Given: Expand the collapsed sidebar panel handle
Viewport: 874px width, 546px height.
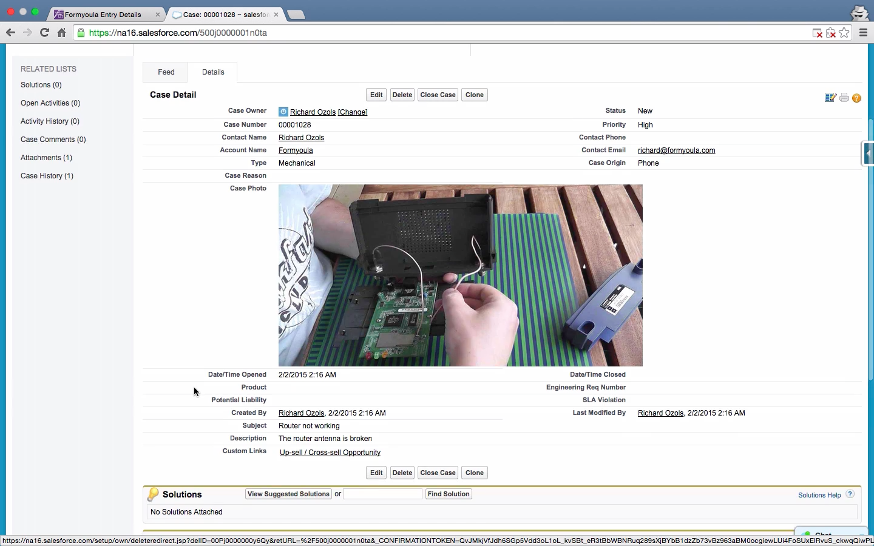Looking at the screenshot, I should click(868, 153).
